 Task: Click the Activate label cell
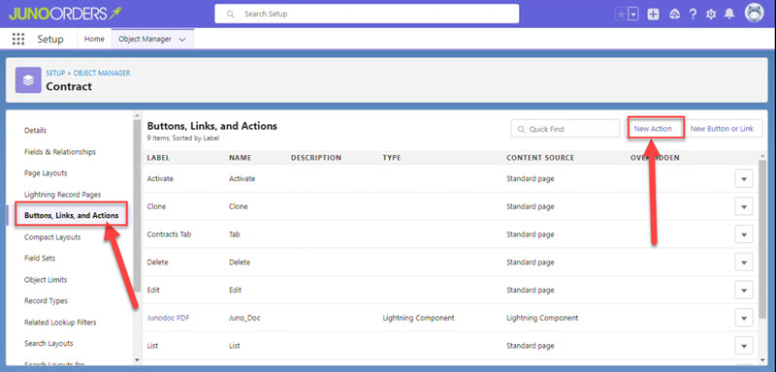pyautogui.click(x=160, y=179)
